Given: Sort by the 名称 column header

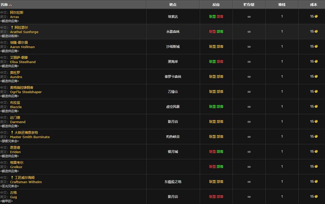Looking at the screenshot, I should point(73,5).
